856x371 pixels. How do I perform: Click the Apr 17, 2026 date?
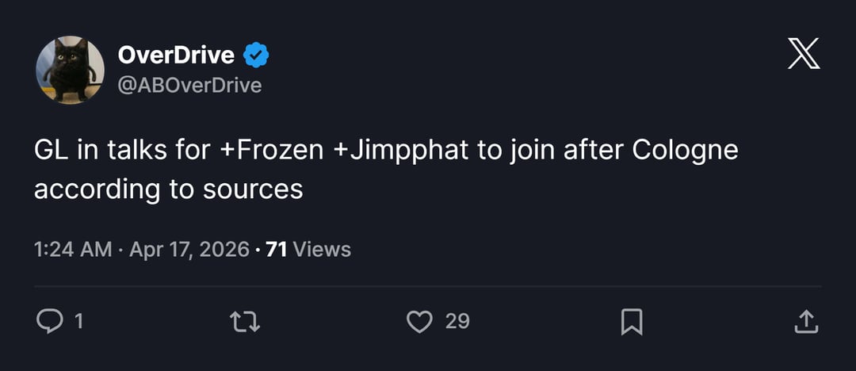[x=189, y=250]
